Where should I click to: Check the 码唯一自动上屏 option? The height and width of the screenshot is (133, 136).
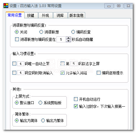(14, 64)
